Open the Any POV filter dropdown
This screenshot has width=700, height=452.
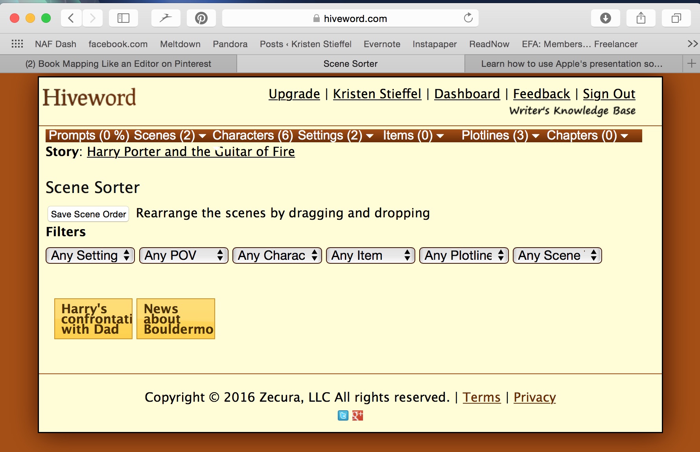pos(184,255)
